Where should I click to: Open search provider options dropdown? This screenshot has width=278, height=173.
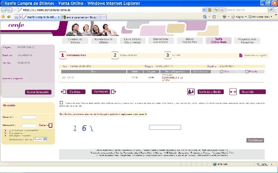tap(275, 10)
